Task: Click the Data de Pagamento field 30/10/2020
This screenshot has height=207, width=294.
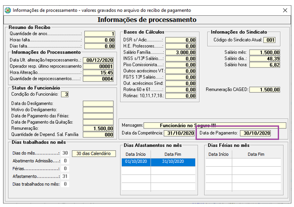Action: (x=255, y=133)
